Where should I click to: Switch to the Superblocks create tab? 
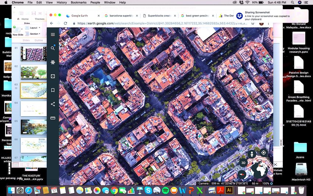(x=159, y=16)
